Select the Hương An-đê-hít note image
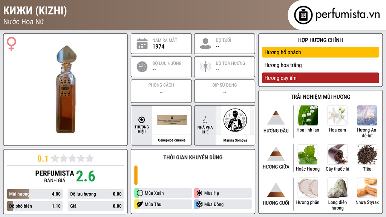 click(367, 115)
